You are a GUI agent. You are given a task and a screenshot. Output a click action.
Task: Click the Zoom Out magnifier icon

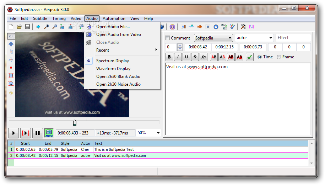(55, 27)
